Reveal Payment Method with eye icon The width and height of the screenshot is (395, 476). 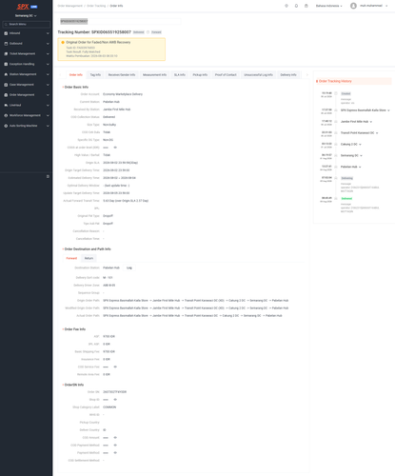pyautogui.click(x=115, y=453)
